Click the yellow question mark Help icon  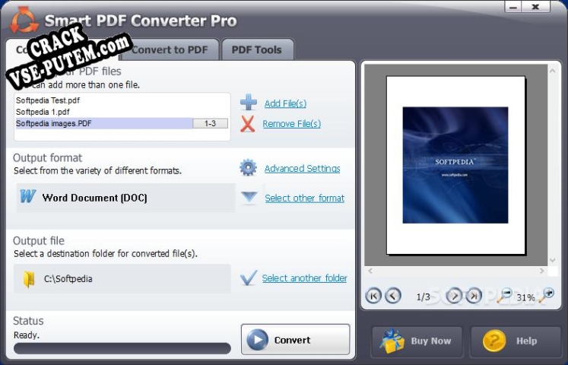point(494,341)
